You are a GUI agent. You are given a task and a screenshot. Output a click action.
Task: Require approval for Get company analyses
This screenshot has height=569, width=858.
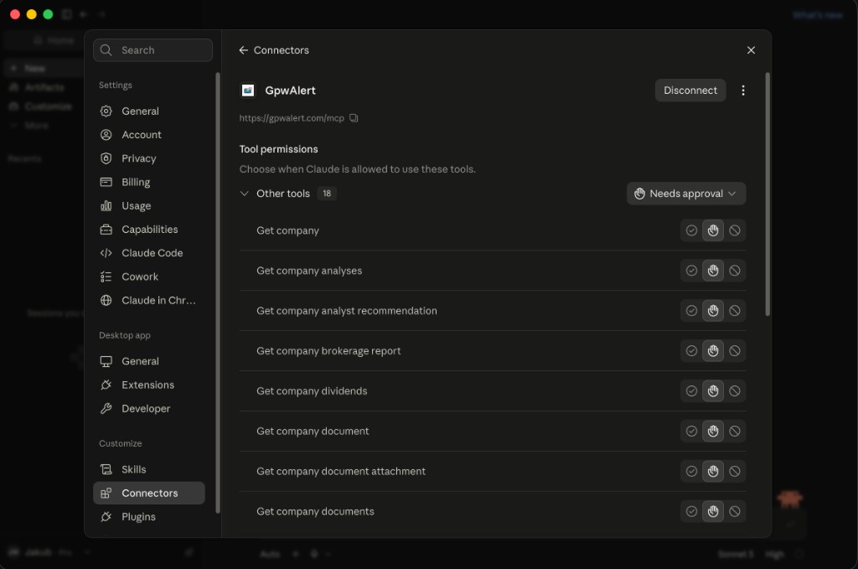click(712, 271)
